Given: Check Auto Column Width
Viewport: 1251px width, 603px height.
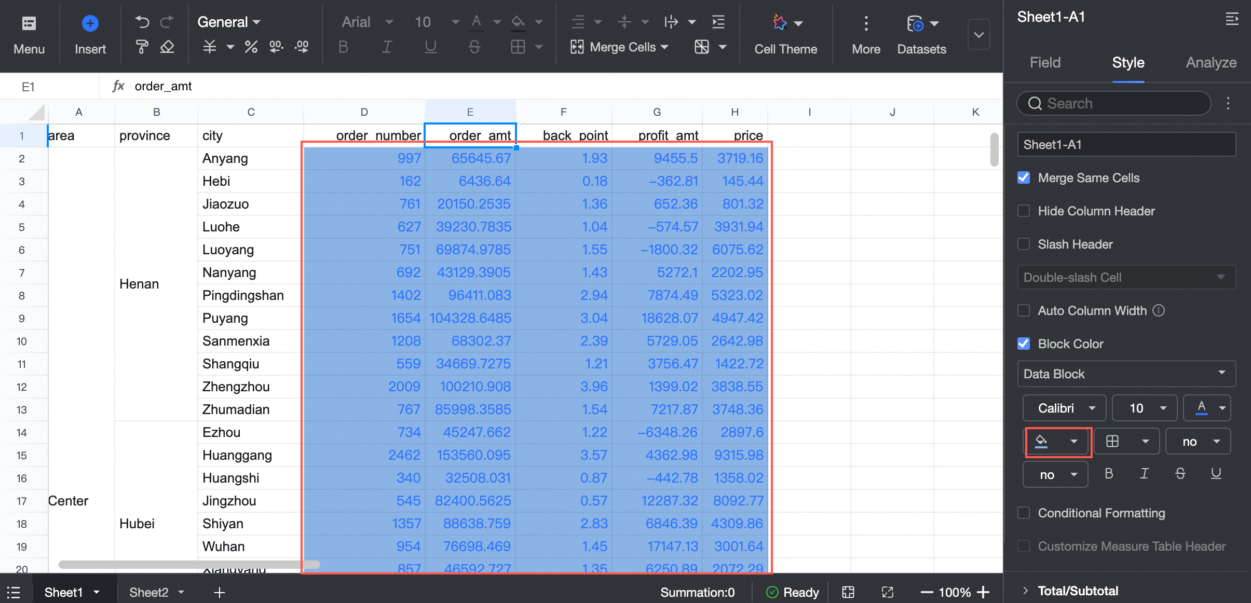Looking at the screenshot, I should coord(1024,310).
